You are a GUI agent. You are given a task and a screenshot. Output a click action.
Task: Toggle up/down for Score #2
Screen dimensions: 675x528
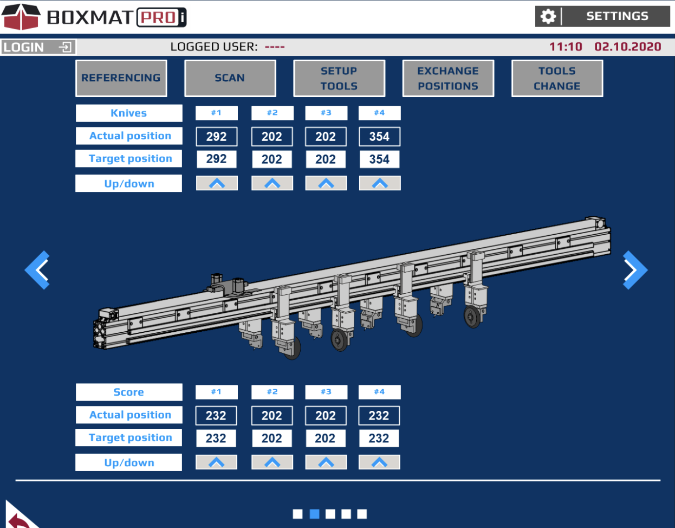point(272,462)
